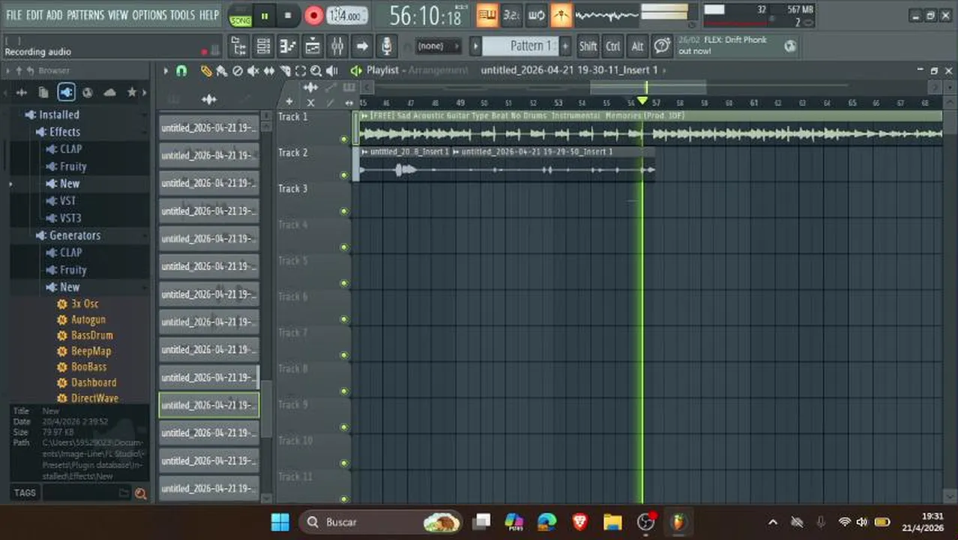Screen dimensions: 958x540
Task: Add a new pattern with the plus button
Action: tap(566, 46)
